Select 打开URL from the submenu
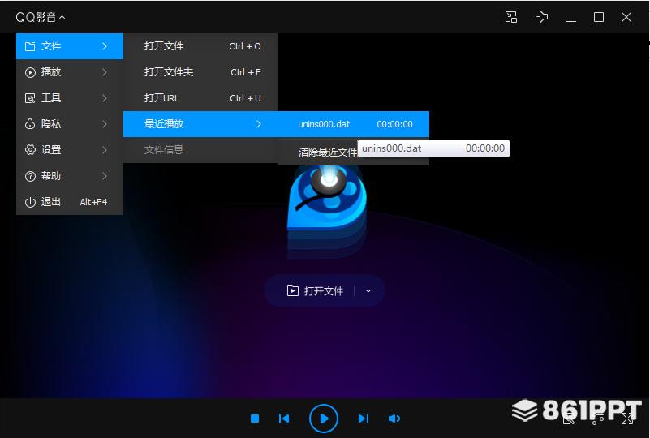Screen dimensions: 650x438 tap(200, 98)
